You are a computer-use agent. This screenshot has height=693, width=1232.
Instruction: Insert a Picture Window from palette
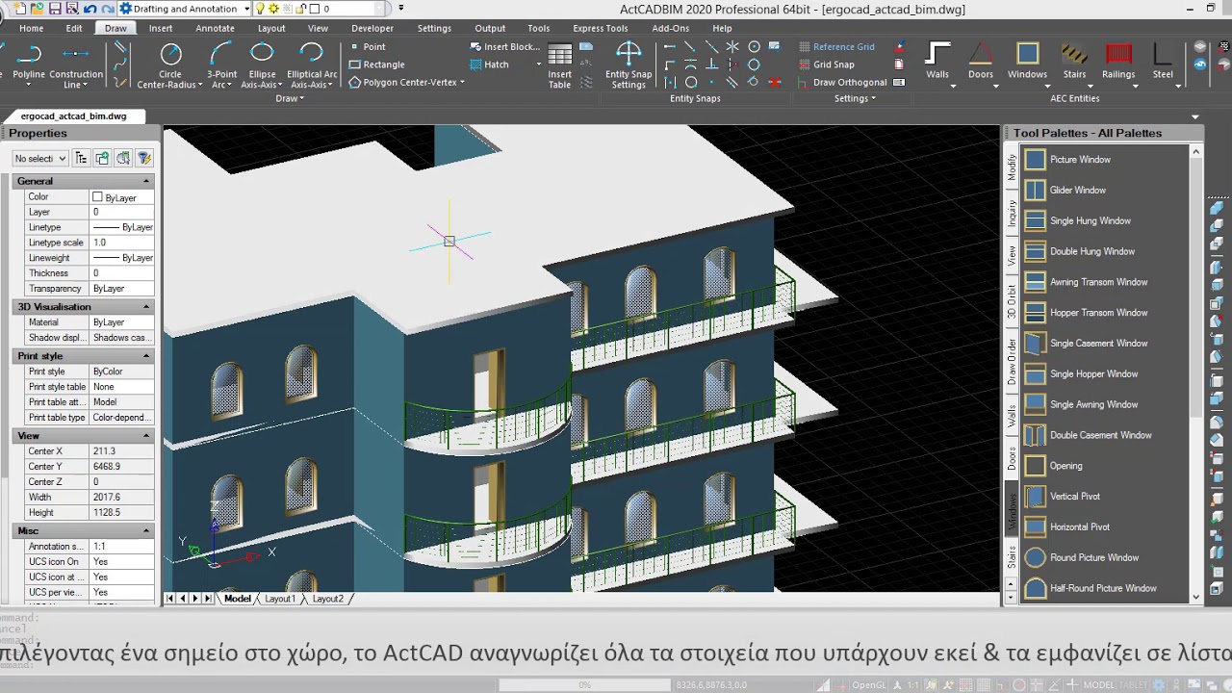pyautogui.click(x=1080, y=160)
